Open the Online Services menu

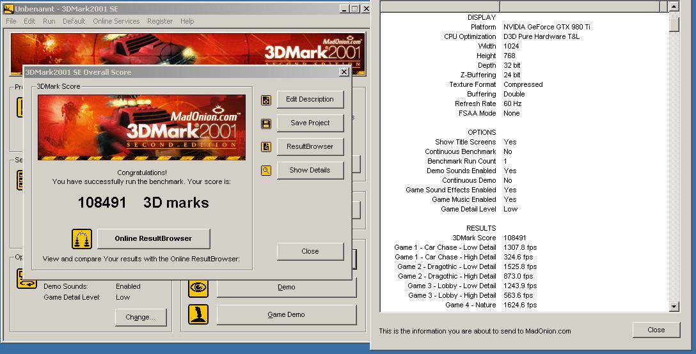(x=116, y=21)
